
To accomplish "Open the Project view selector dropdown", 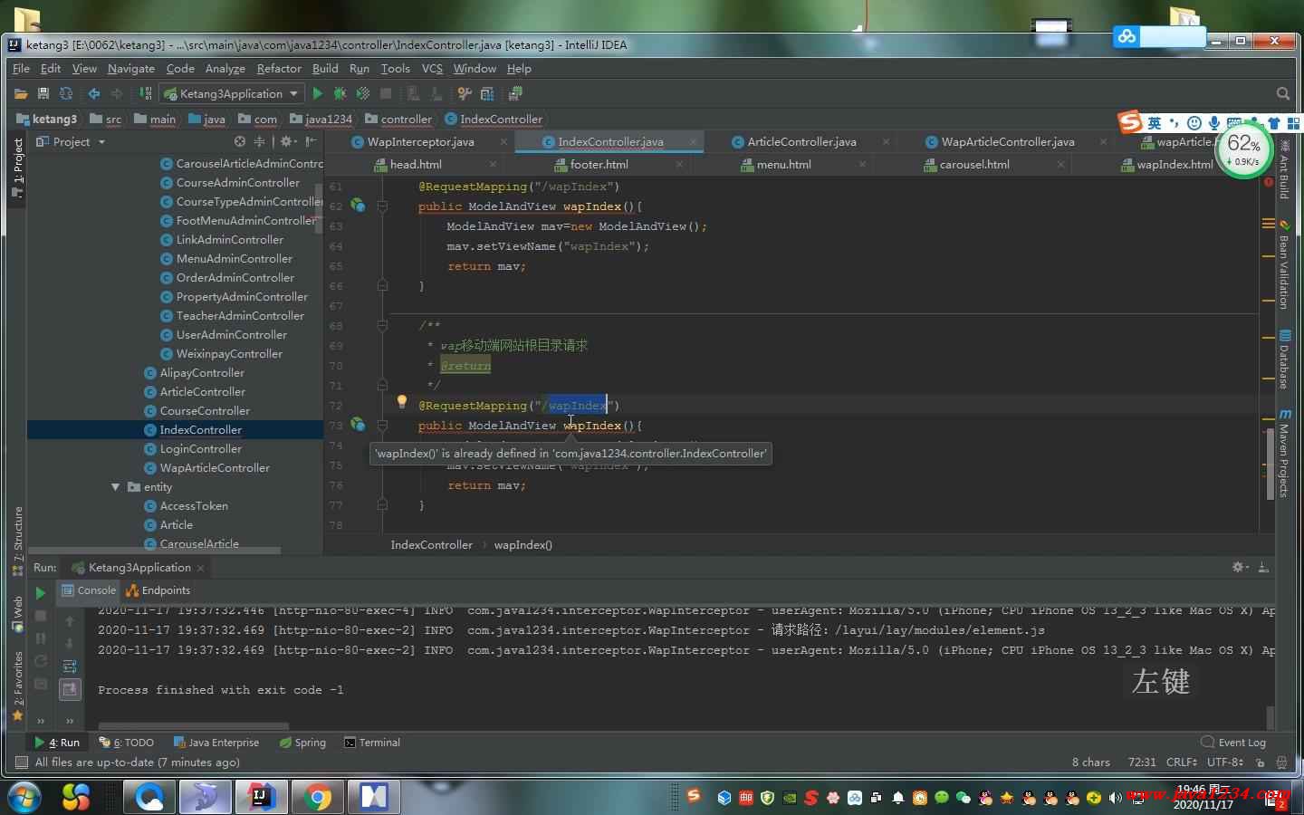I will [71, 141].
